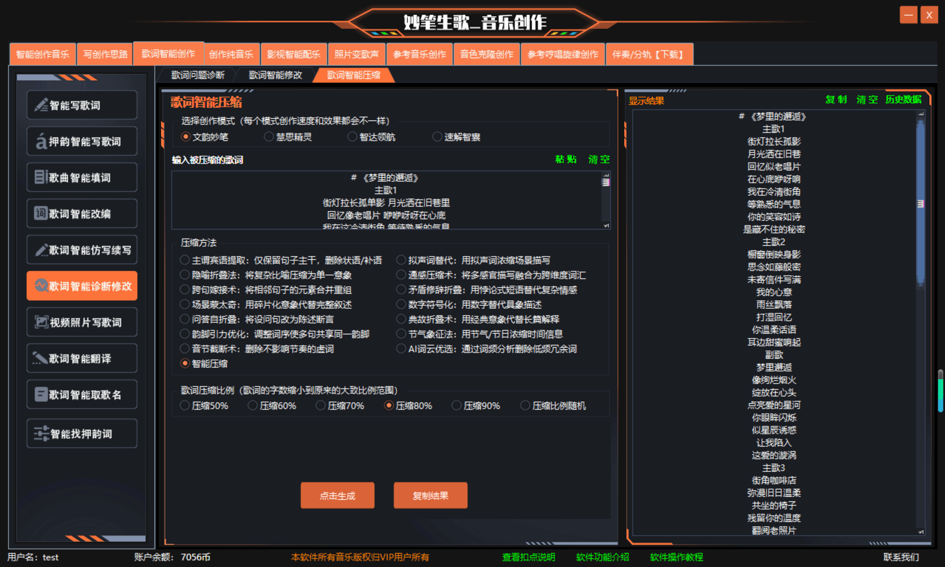This screenshot has width=945, height=567.
Task: Open the 智能写歌词 tool in the sidebar
Action: click(82, 105)
